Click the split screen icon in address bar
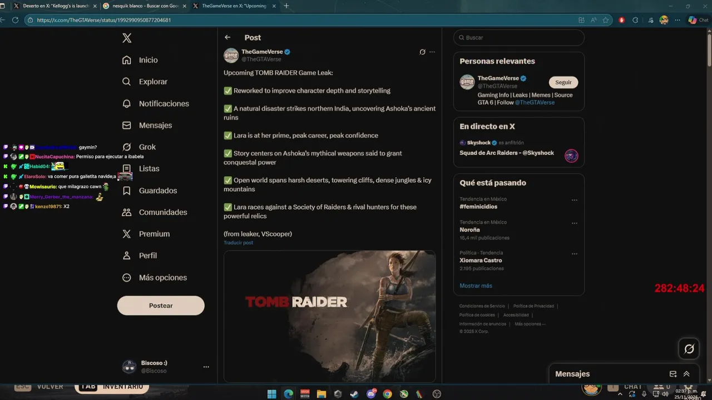 coord(581,20)
